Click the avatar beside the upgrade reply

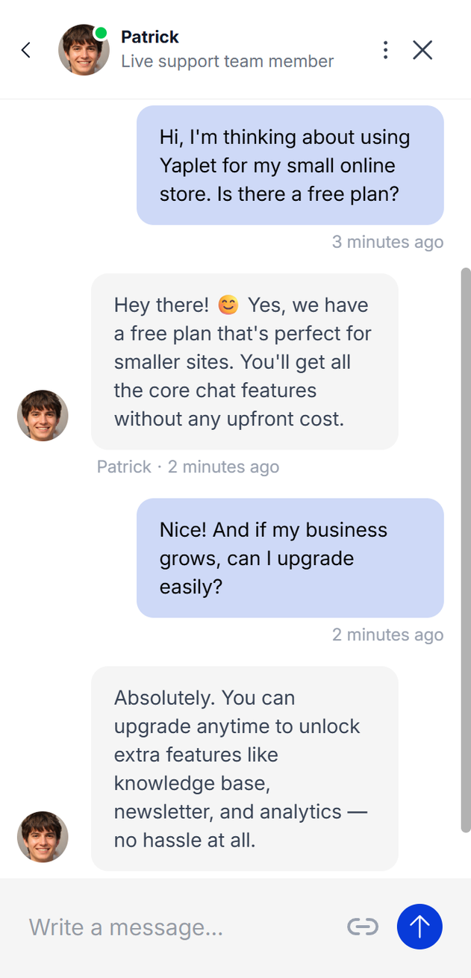point(43,837)
